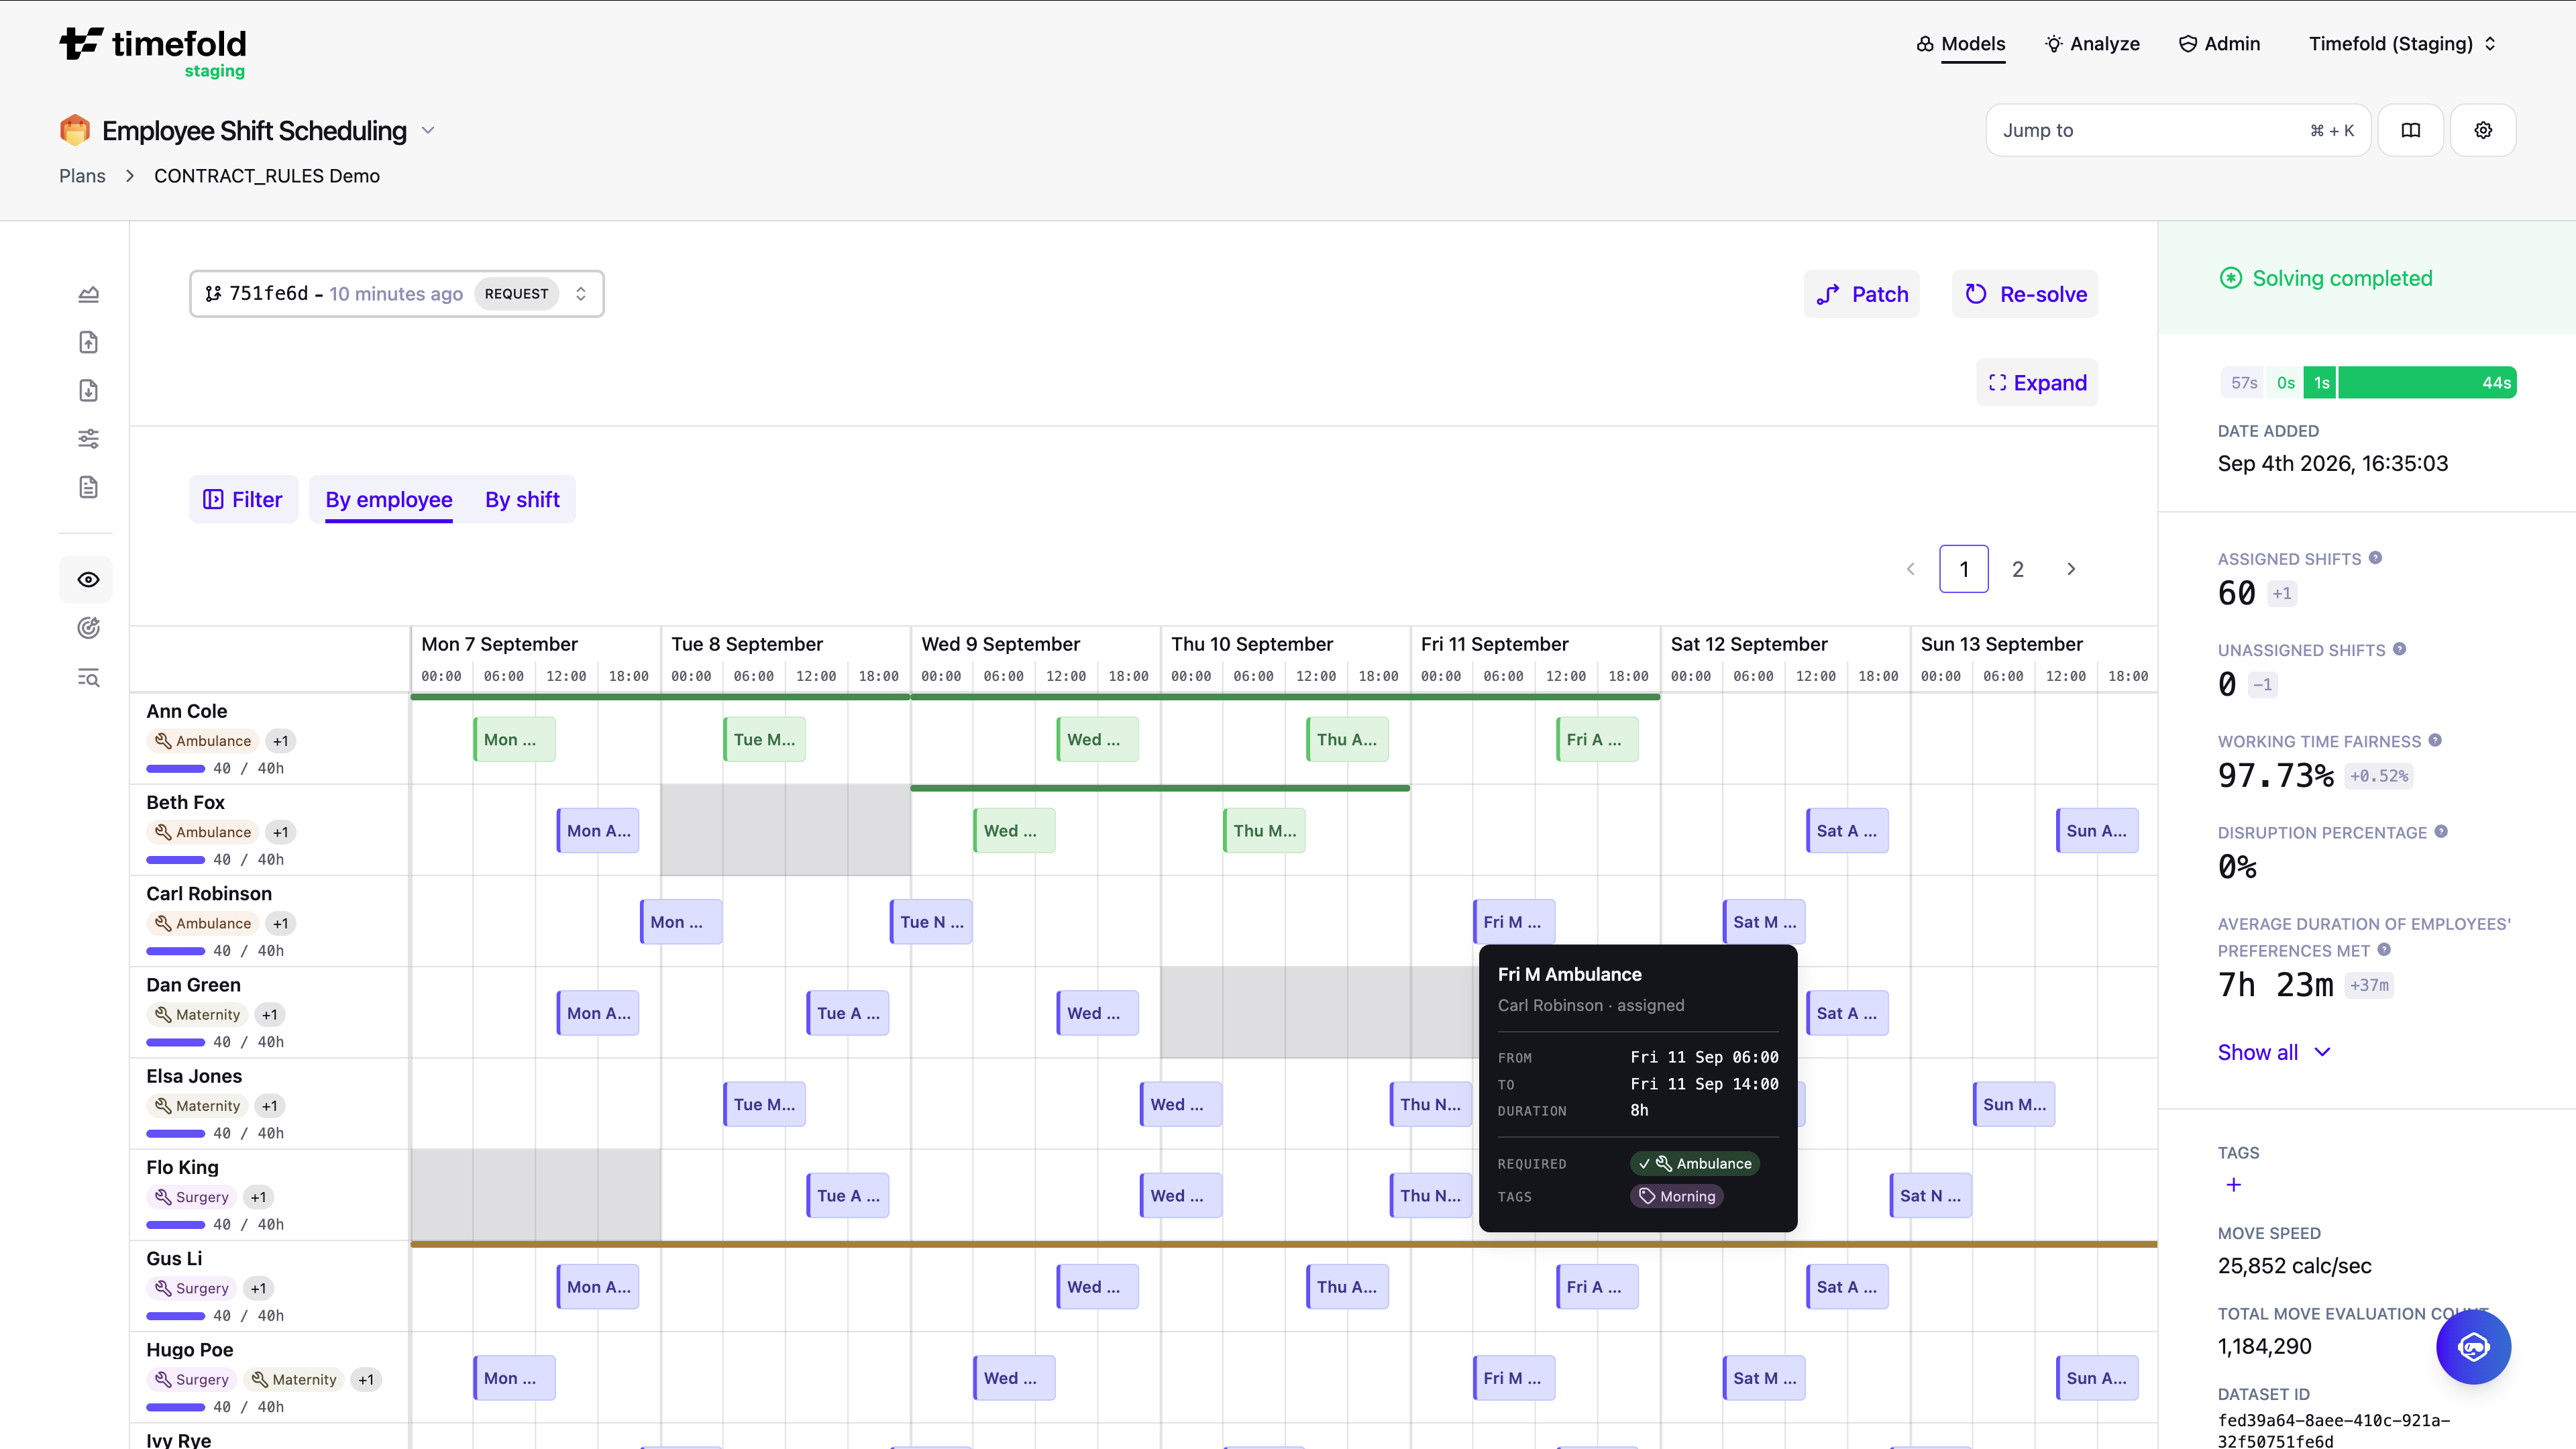Open the input file upload sidebar icon
2576x1449 pixels.
click(88, 342)
